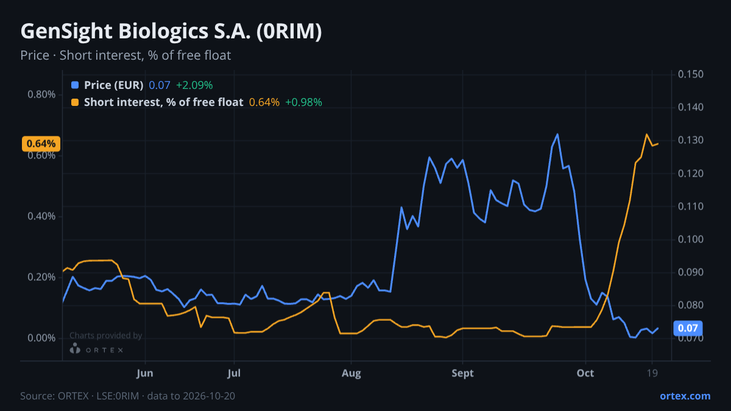The width and height of the screenshot is (731, 411).
Task: Click the 0.150 right axis label
Action: point(691,74)
